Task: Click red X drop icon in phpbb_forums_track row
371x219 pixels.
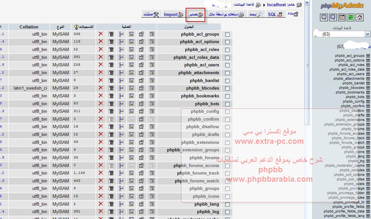Action: click(x=101, y=173)
